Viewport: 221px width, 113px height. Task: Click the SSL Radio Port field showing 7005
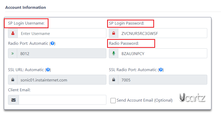click(x=163, y=80)
